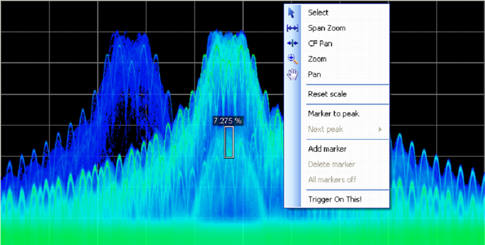485x245 pixels.
Task: Select Trigger On This! option
Action: [x=335, y=199]
